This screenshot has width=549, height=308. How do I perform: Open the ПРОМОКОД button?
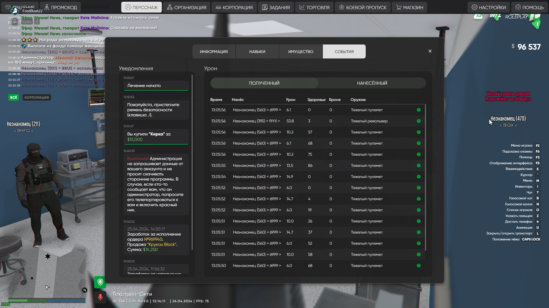pyautogui.click(x=60, y=7)
